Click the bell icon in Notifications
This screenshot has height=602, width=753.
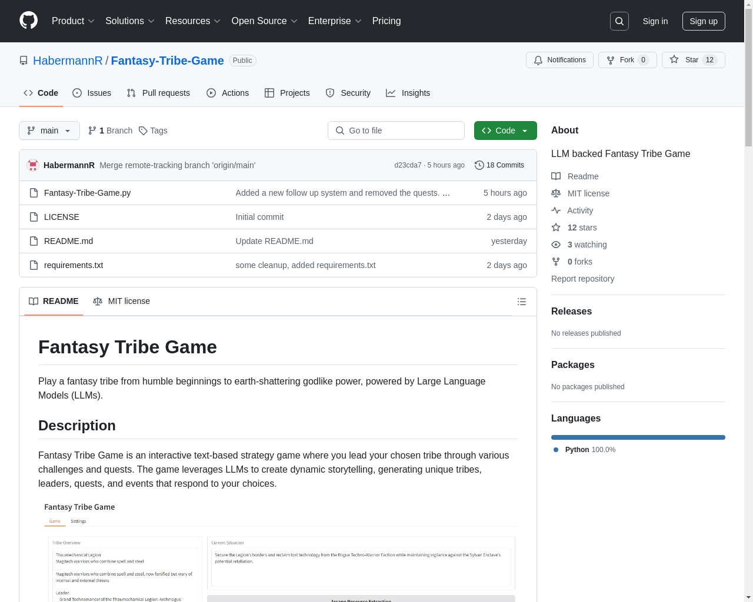[x=538, y=60]
